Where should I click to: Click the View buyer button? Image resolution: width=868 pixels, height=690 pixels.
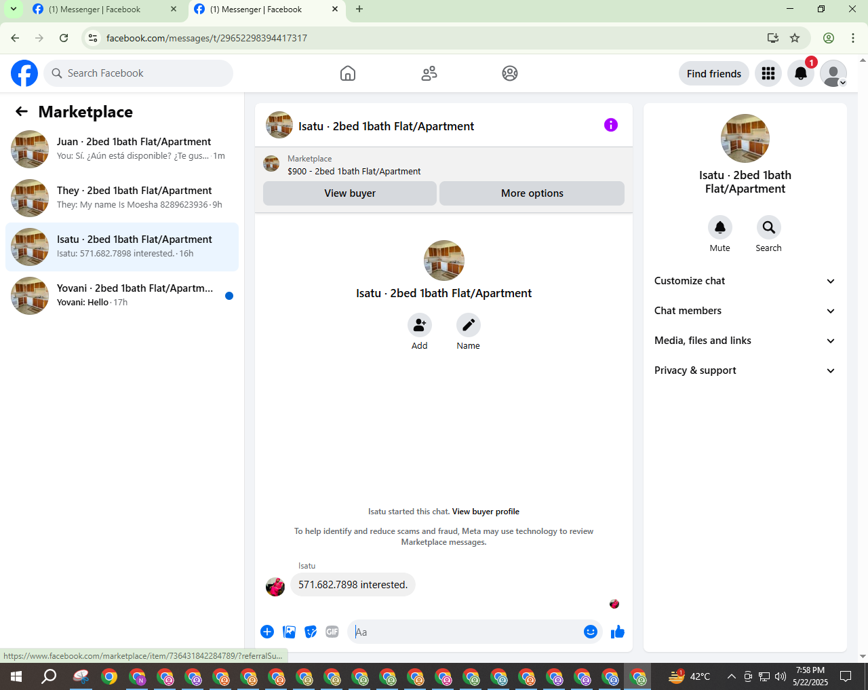tap(350, 193)
